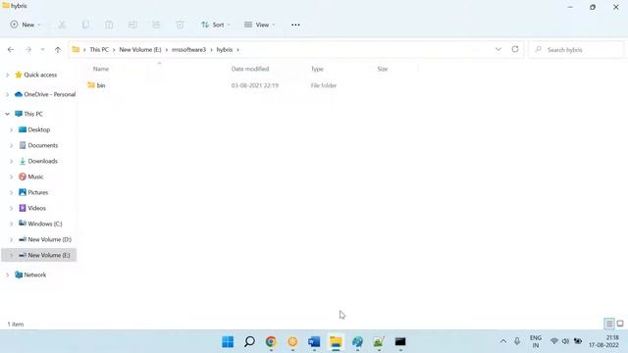Sort by the Date modified column

250,69
